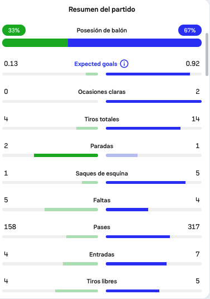Image resolution: width=210 pixels, height=299 pixels.
Task: Open the Expected goals link
Action: [x=96, y=64]
